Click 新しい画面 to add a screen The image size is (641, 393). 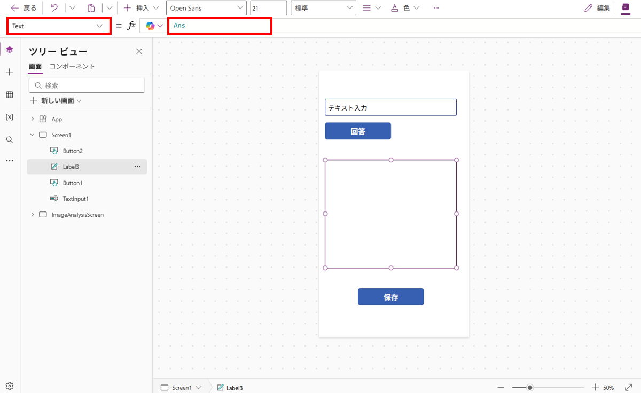pyautogui.click(x=56, y=100)
